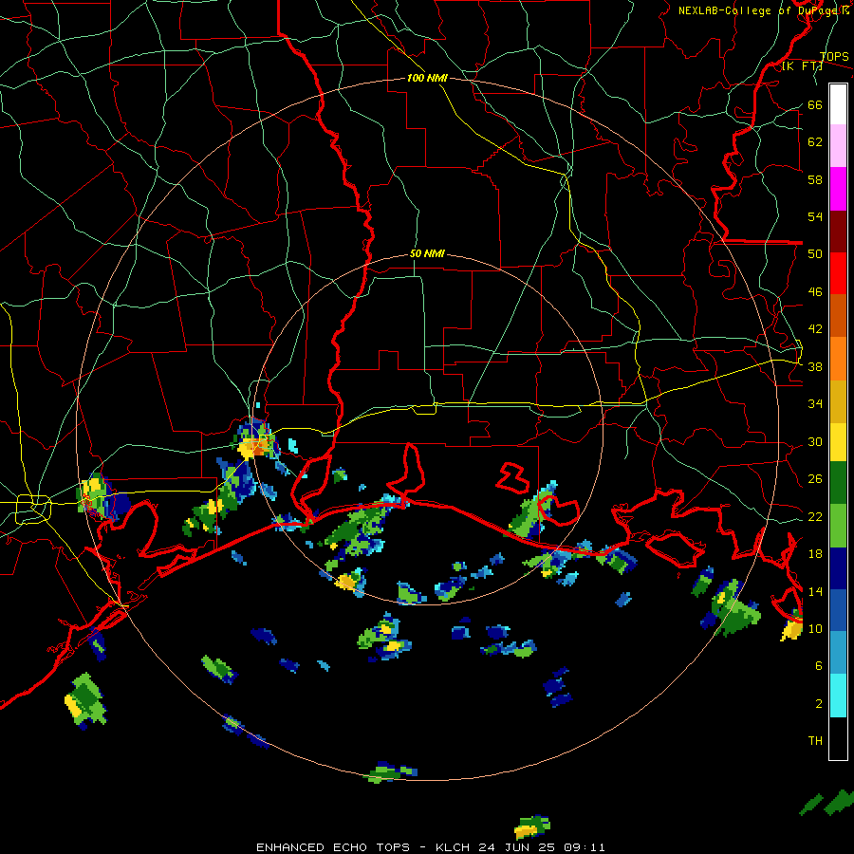The height and width of the screenshot is (854, 854).
Task: Click the dark red (maroon) legend swatch
Action: (838, 232)
